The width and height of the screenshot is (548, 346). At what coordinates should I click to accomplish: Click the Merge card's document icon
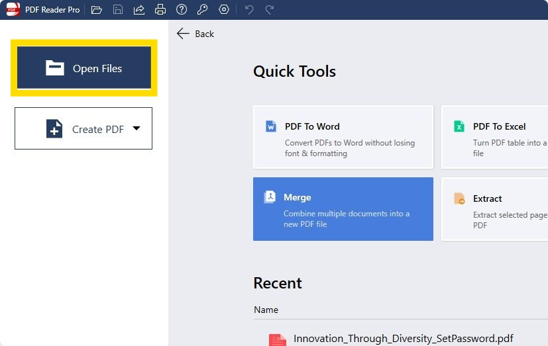click(x=270, y=197)
